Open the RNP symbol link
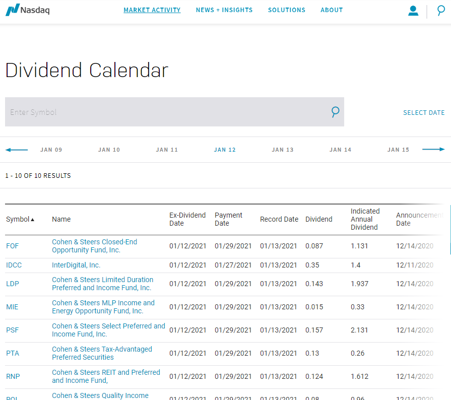The width and height of the screenshot is (451, 400). click(13, 377)
